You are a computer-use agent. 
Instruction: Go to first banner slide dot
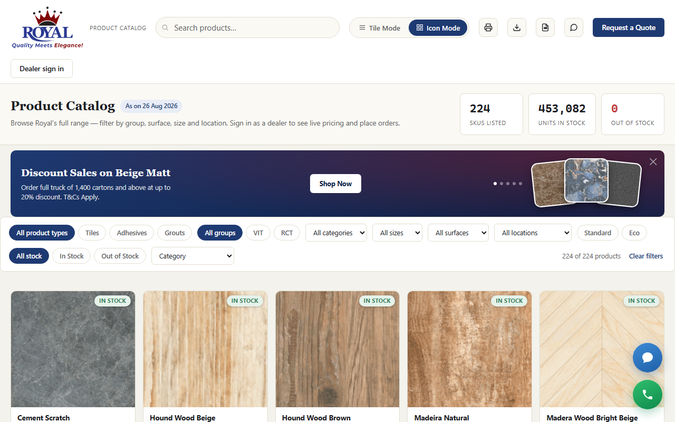(495, 184)
